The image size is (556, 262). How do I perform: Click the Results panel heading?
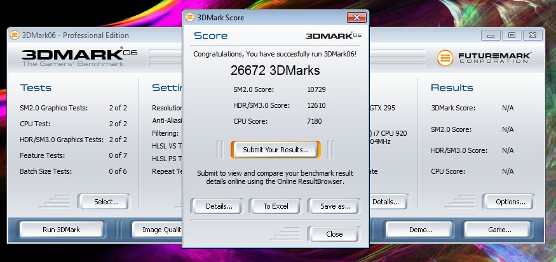[x=452, y=88]
